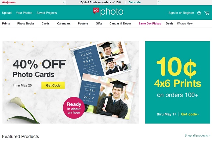Click the yellow Get Code button

click(53, 85)
